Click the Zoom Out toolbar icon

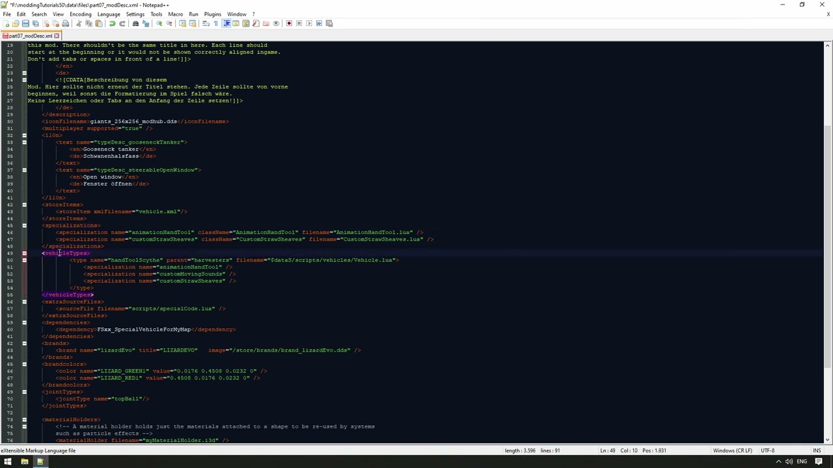(x=169, y=23)
